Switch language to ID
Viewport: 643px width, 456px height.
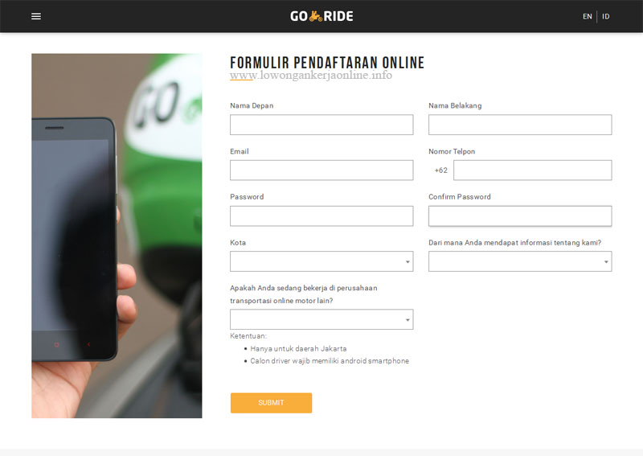(606, 16)
